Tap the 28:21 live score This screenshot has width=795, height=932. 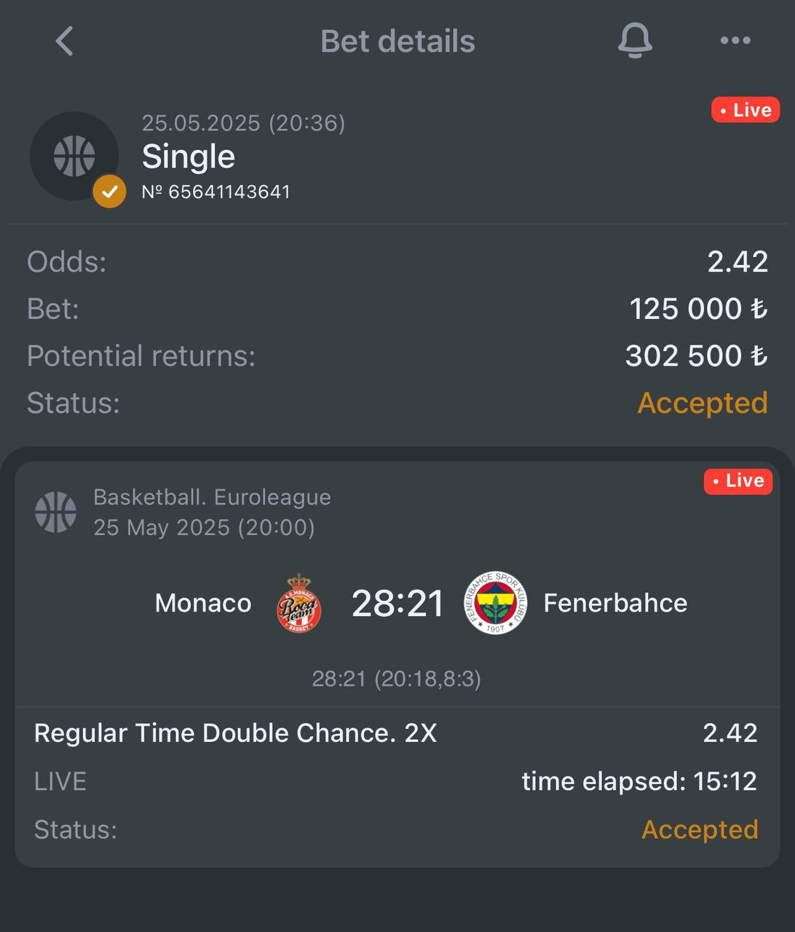pyautogui.click(x=397, y=604)
